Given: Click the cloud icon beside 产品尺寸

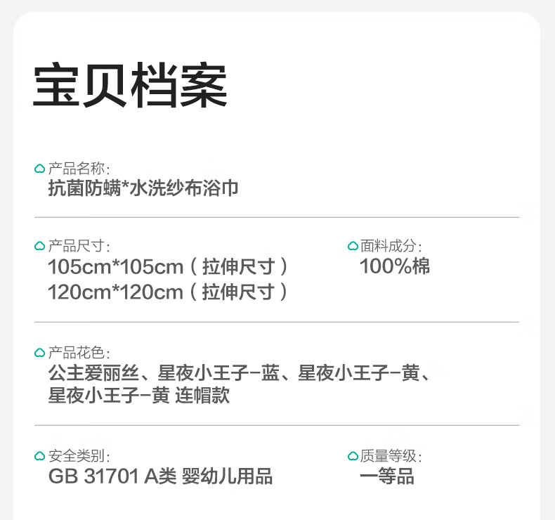Looking at the screenshot, I should pyautogui.click(x=39, y=247).
